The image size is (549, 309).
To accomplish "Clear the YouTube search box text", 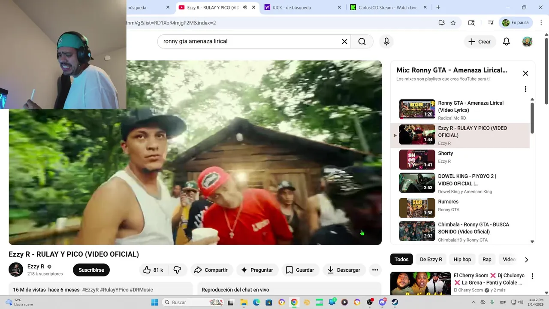I will (x=344, y=42).
